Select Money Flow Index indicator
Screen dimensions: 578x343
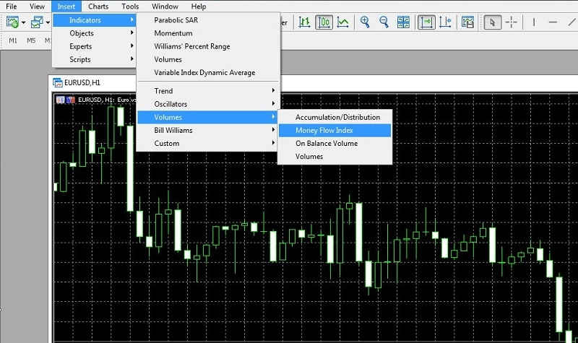(x=335, y=130)
